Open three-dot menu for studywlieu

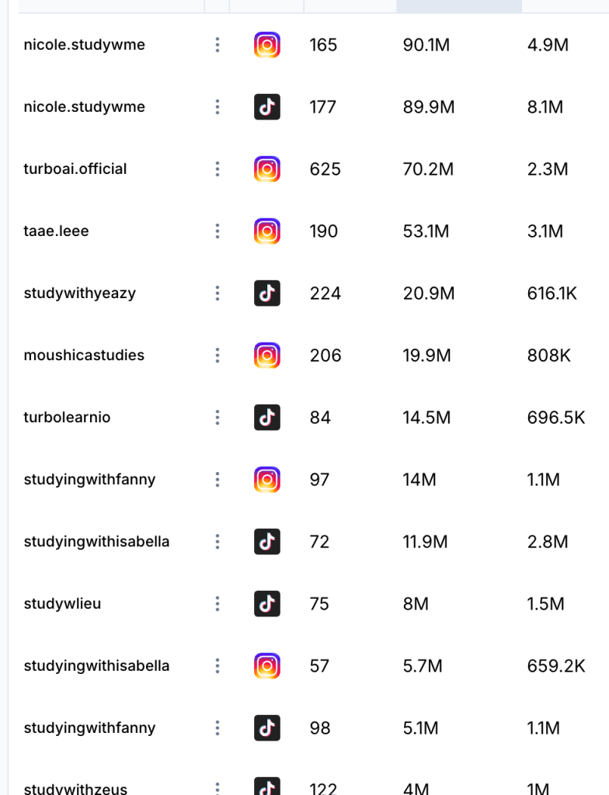(x=217, y=604)
